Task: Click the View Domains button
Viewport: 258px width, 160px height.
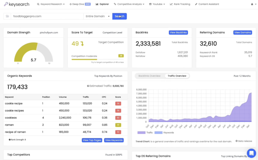Action: tap(243, 33)
